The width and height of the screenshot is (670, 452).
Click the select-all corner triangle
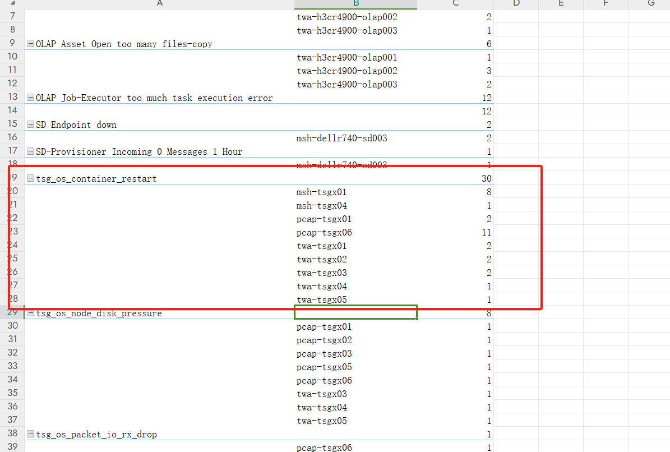tap(12, 4)
